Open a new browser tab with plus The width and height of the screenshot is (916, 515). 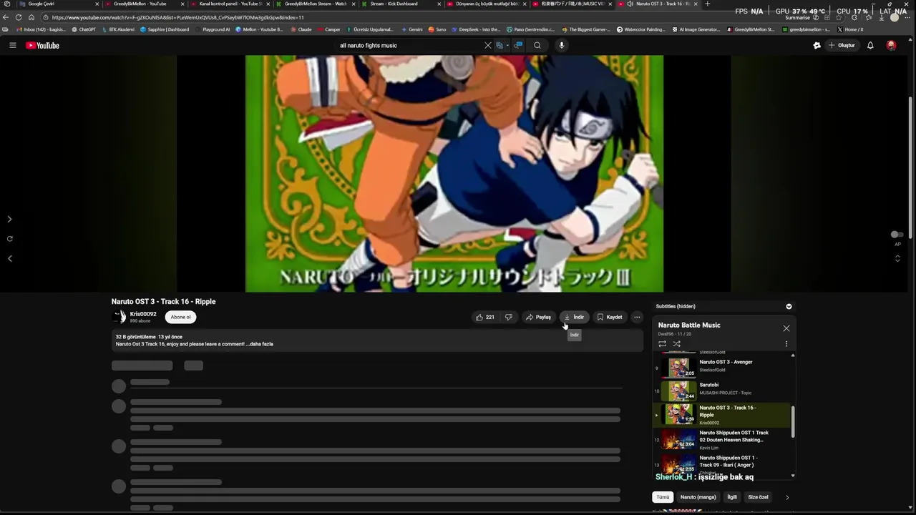click(x=708, y=4)
